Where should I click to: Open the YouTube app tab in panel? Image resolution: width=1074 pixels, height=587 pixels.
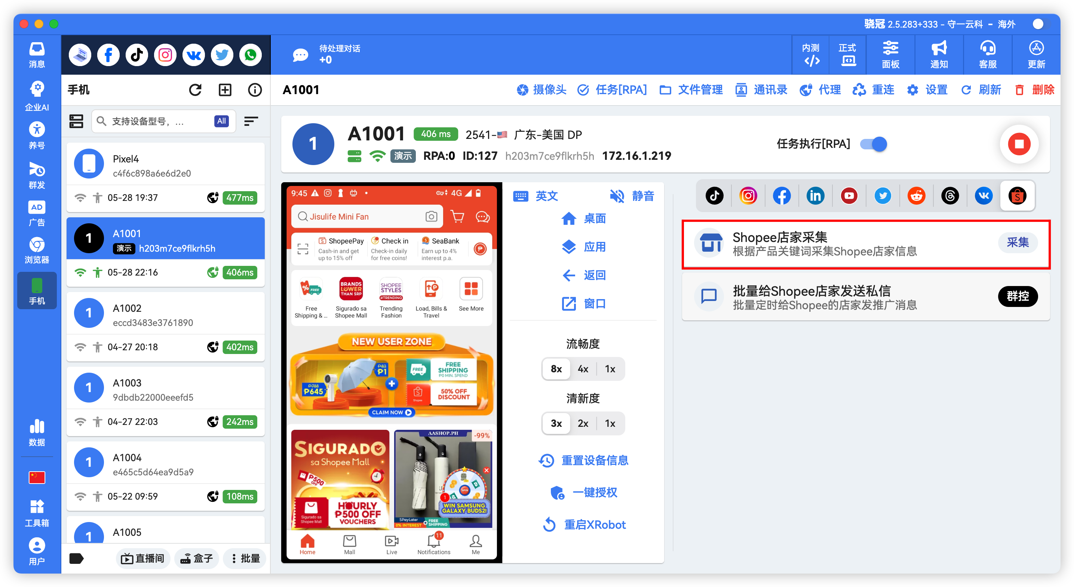pyautogui.click(x=849, y=196)
